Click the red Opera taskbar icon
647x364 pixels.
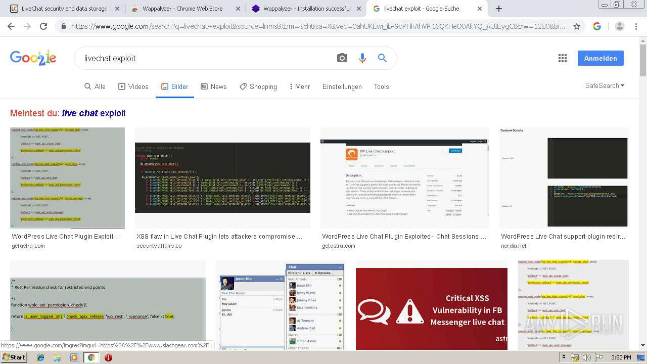click(x=108, y=357)
